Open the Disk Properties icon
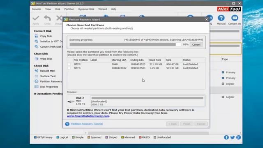This screenshot has height=148, width=263. click(37, 87)
